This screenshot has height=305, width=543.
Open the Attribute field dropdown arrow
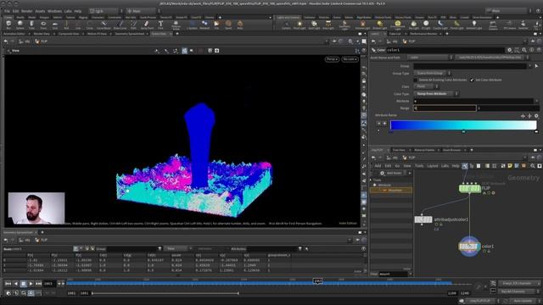pyautogui.click(x=536, y=101)
